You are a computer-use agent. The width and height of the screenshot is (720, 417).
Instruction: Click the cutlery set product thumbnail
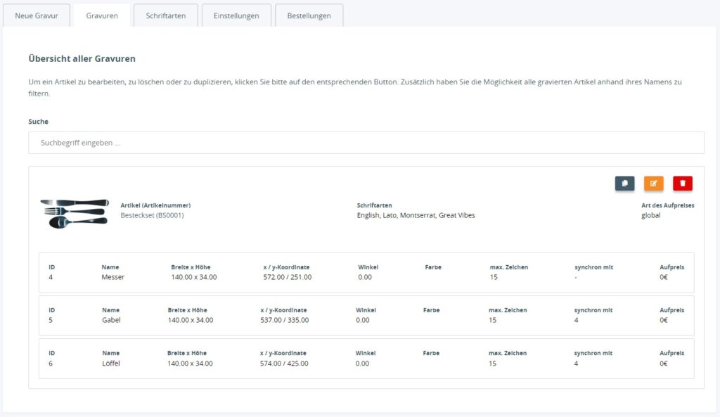[75, 212]
